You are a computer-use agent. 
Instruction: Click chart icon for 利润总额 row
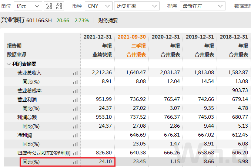tap(76, 118)
